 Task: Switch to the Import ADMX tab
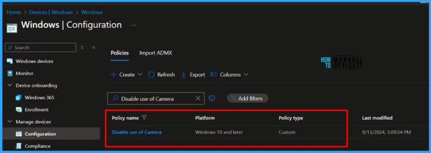click(x=156, y=53)
